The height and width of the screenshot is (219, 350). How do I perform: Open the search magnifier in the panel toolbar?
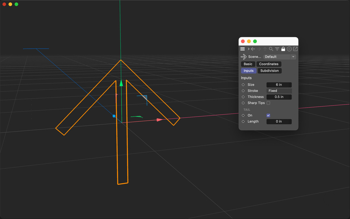click(x=271, y=49)
